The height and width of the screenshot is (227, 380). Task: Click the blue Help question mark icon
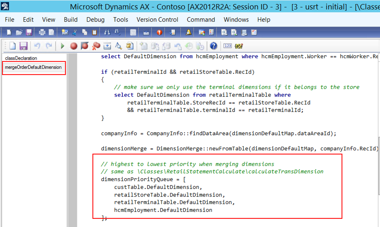[x=213, y=46]
